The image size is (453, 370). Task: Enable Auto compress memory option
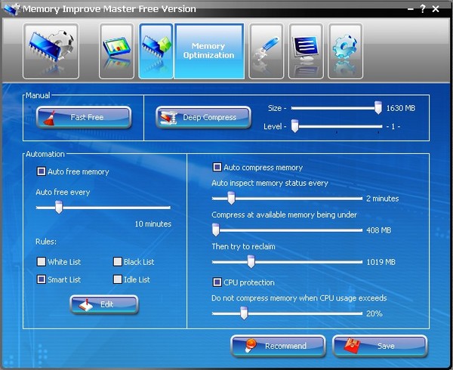(217, 168)
